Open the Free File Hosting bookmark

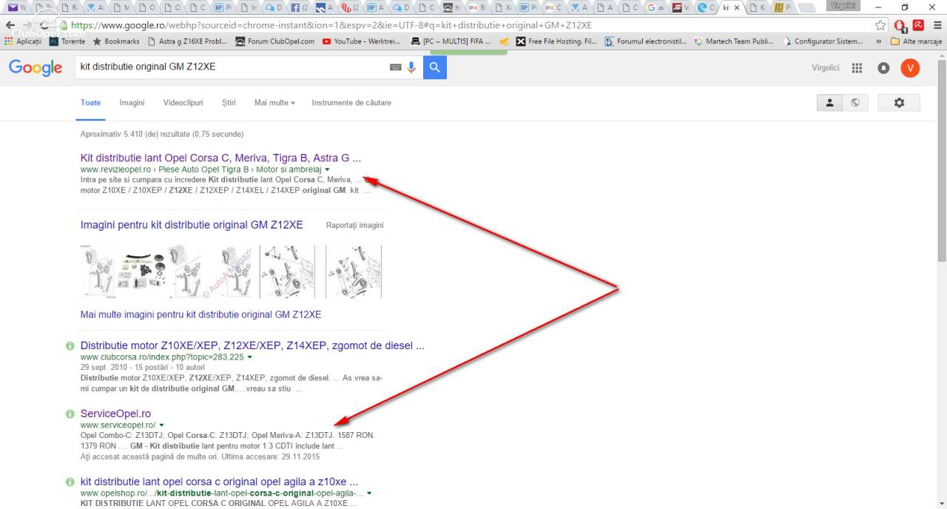(x=556, y=41)
